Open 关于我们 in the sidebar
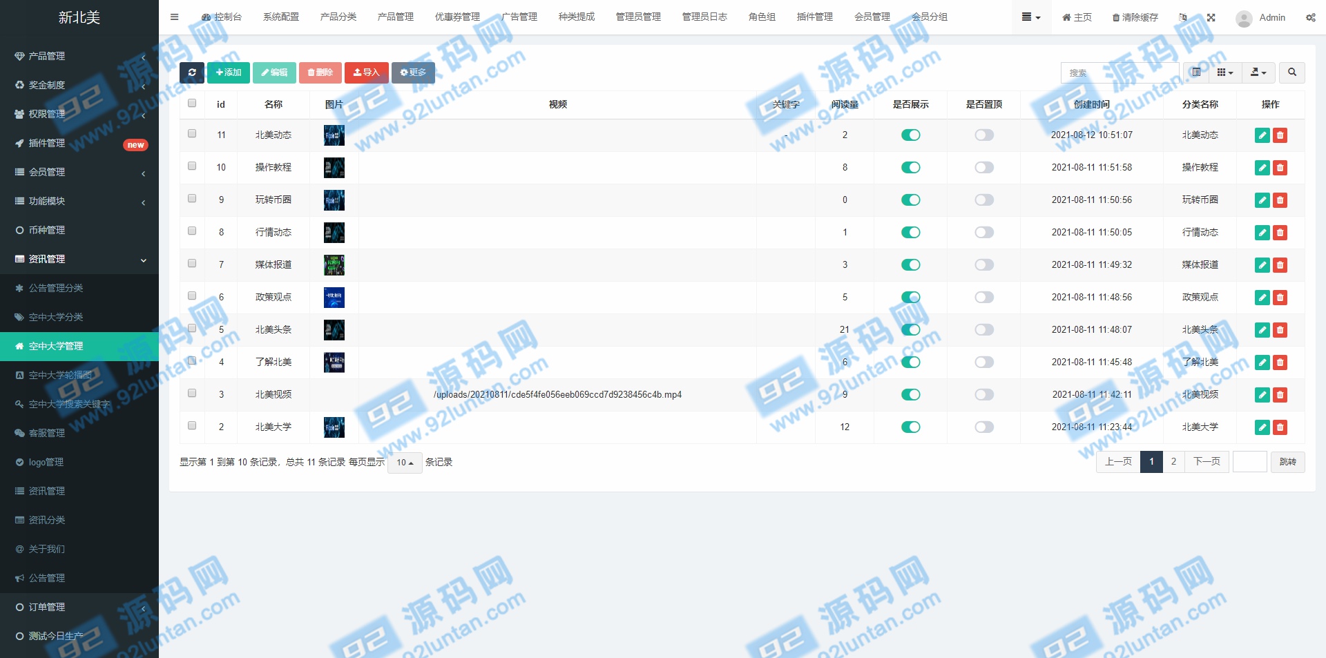Viewport: 1326px width, 658px height. (x=79, y=549)
